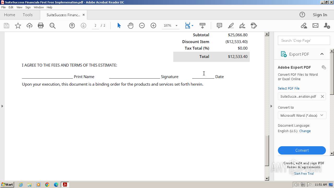
Task: Click the Export PDF panel icon
Action: [284, 54]
